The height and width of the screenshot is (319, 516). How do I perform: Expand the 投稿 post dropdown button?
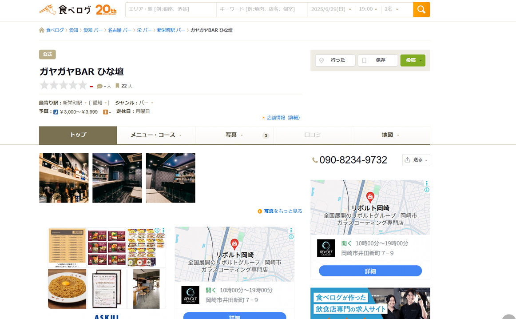(413, 60)
